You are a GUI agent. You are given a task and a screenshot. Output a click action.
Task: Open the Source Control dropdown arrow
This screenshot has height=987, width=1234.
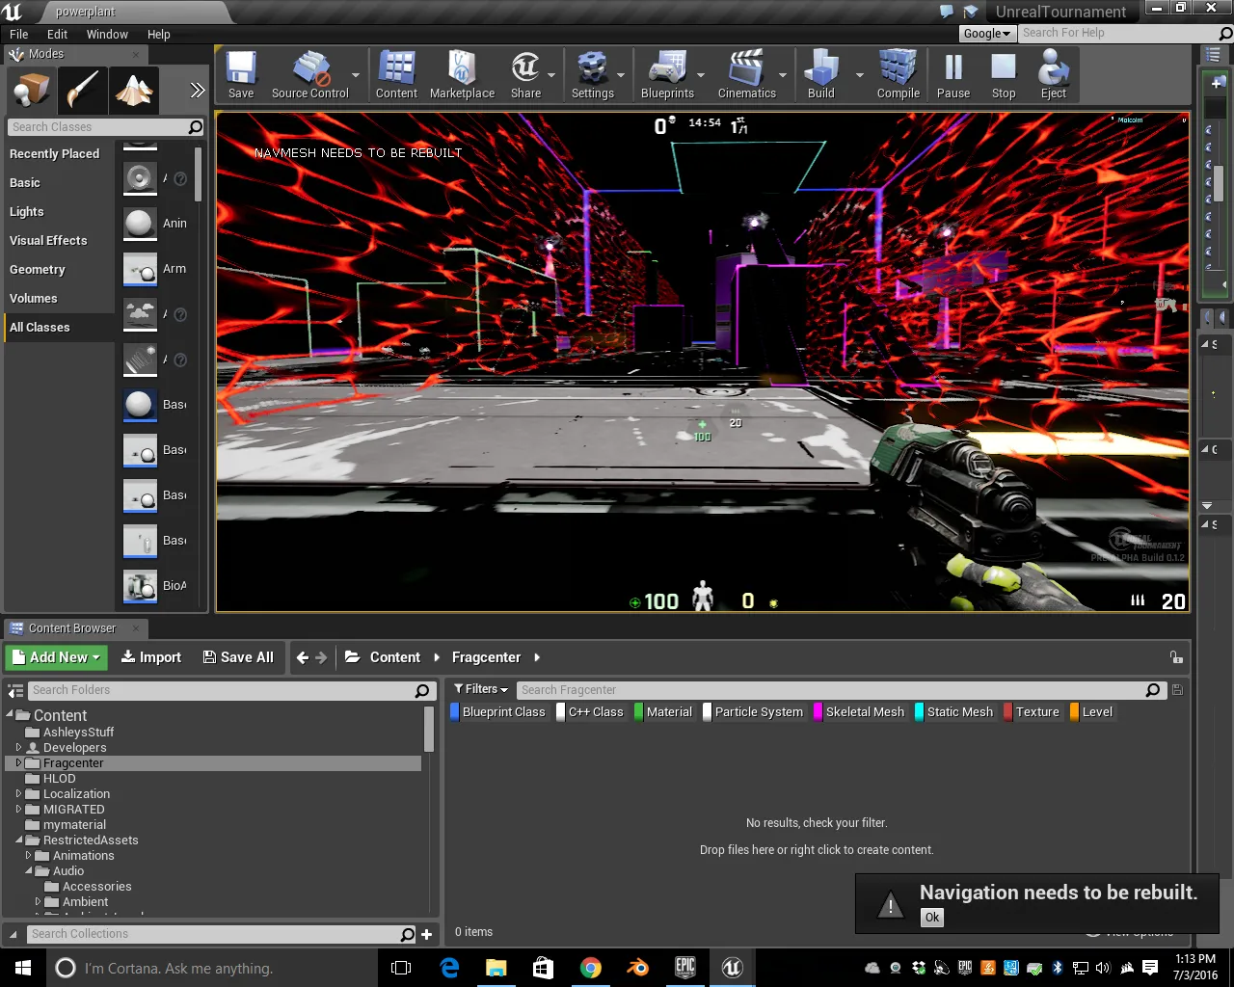pyautogui.click(x=356, y=75)
